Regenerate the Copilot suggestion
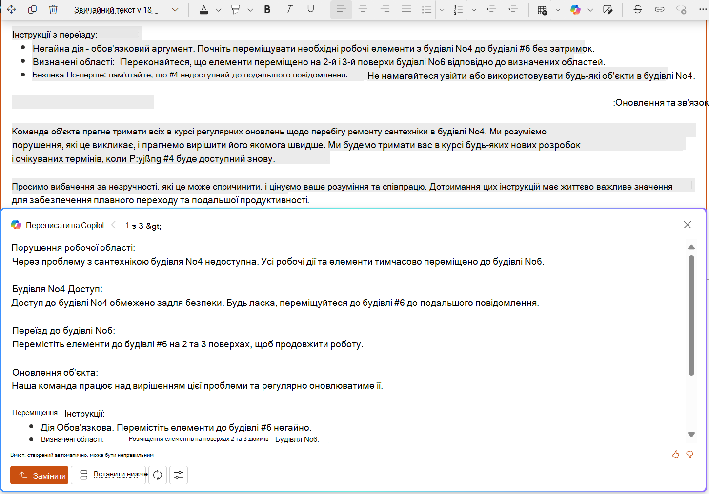 157,475
